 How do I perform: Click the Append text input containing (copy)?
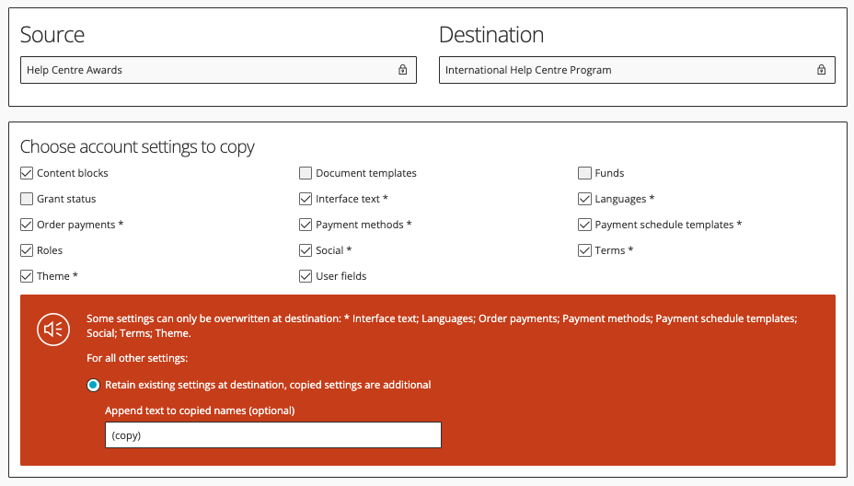(x=273, y=434)
